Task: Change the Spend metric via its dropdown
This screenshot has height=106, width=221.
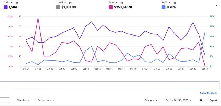Action: pyautogui.click(x=61, y=2)
